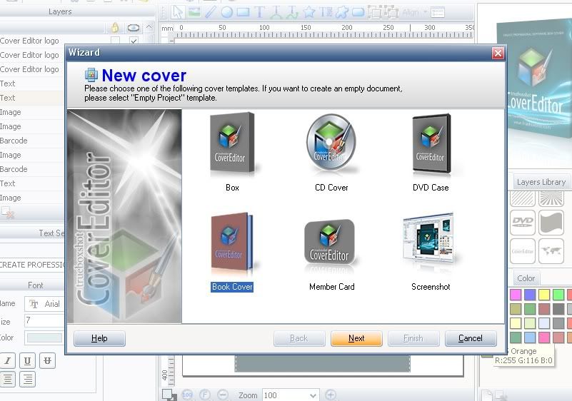Choose the Screenshot template
572x401 pixels.
(x=431, y=253)
